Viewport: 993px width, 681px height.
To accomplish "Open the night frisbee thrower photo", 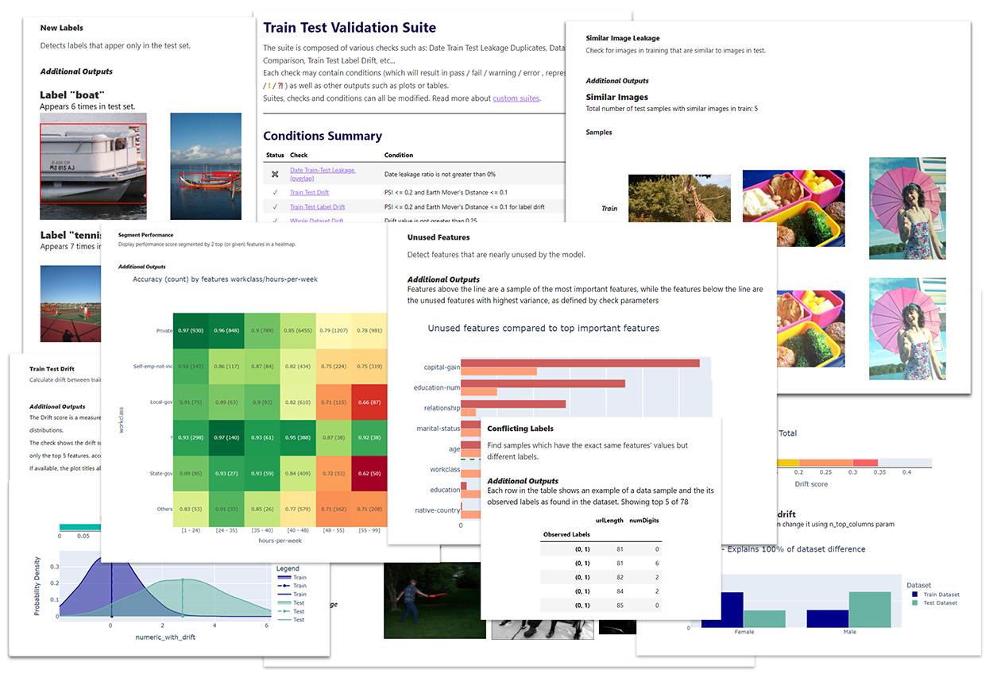I will click(434, 600).
